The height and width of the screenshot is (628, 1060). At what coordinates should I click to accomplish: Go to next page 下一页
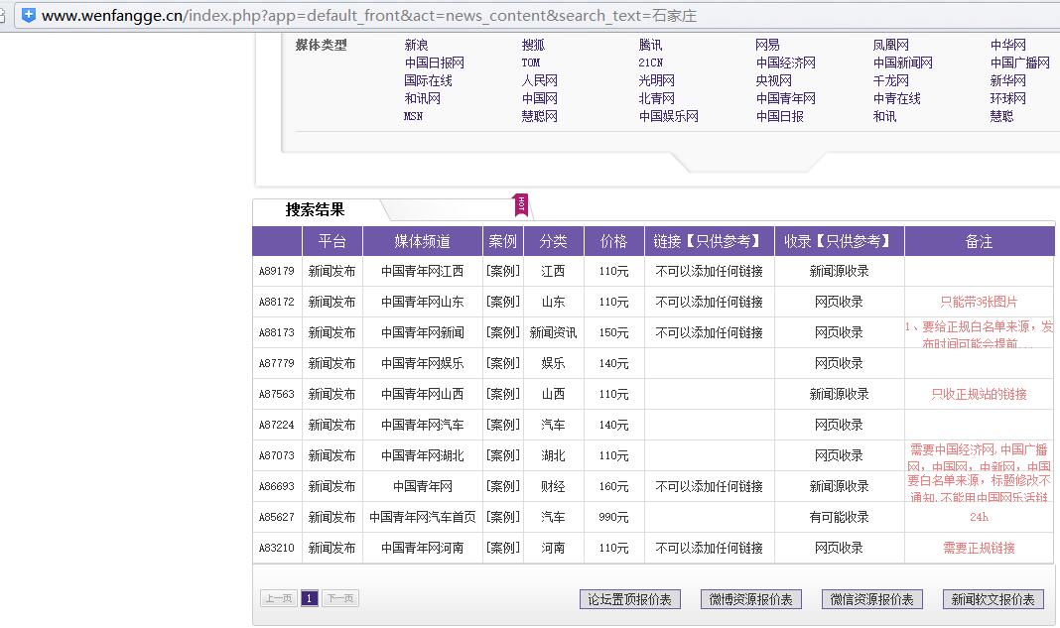point(340,598)
